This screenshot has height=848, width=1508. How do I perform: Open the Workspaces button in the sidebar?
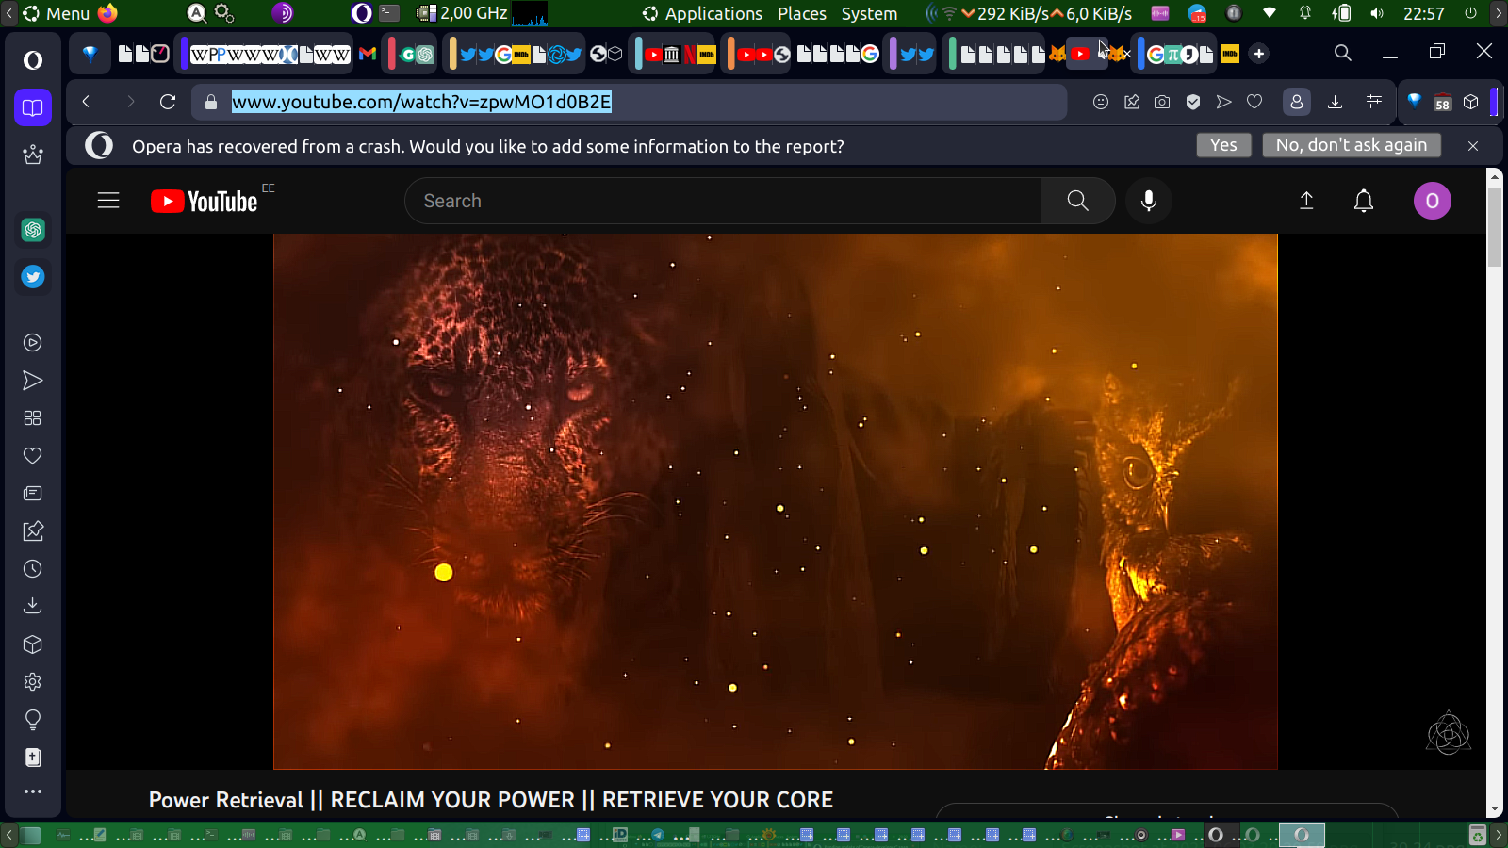33,107
